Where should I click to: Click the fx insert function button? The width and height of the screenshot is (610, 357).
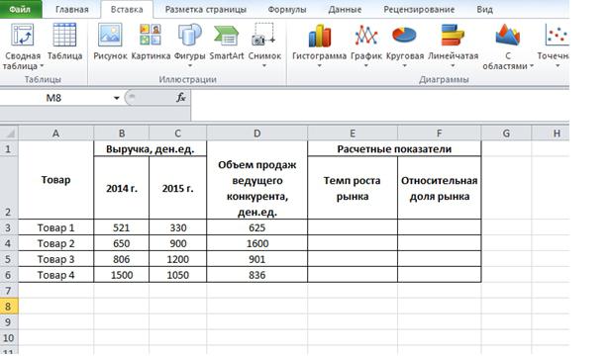[x=181, y=98]
